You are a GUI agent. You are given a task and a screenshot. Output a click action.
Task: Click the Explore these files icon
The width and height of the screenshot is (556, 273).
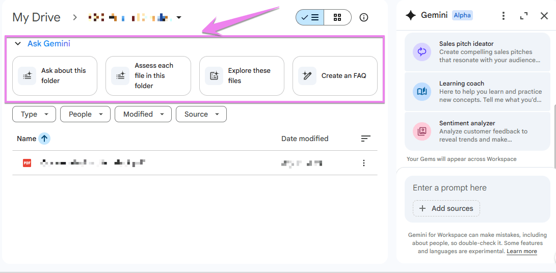pyautogui.click(x=214, y=76)
